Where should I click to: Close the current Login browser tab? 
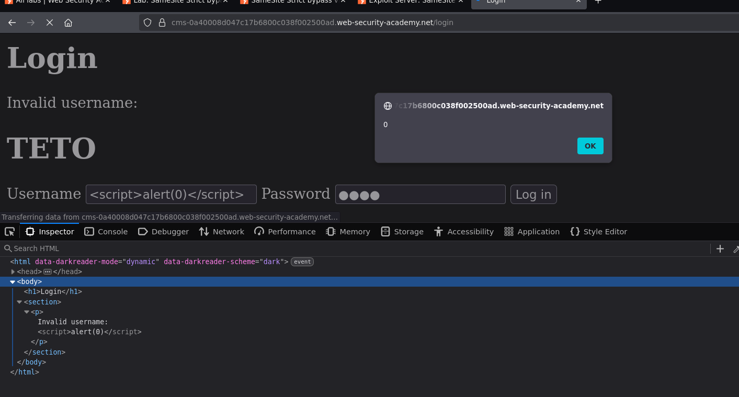578,2
